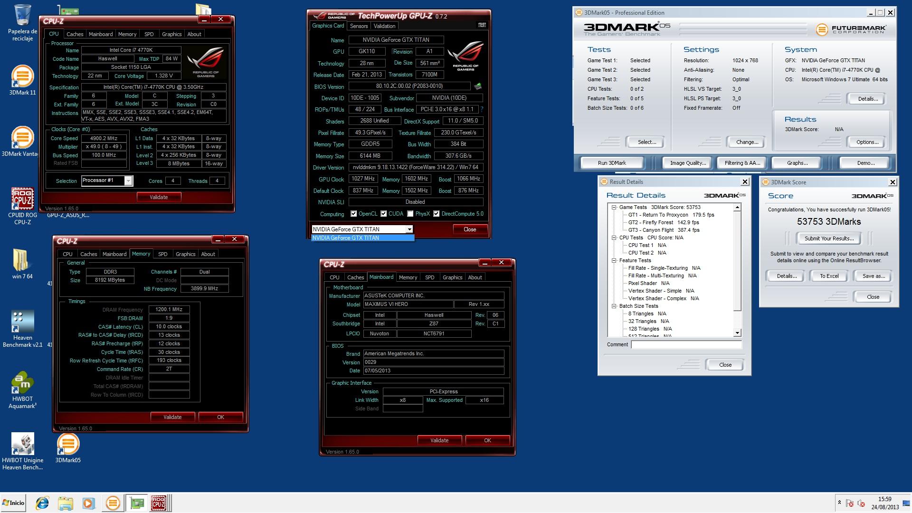Screen dimensions: 912x513
Task: Click the Demo button in 3DMark05
Action: tap(866, 163)
